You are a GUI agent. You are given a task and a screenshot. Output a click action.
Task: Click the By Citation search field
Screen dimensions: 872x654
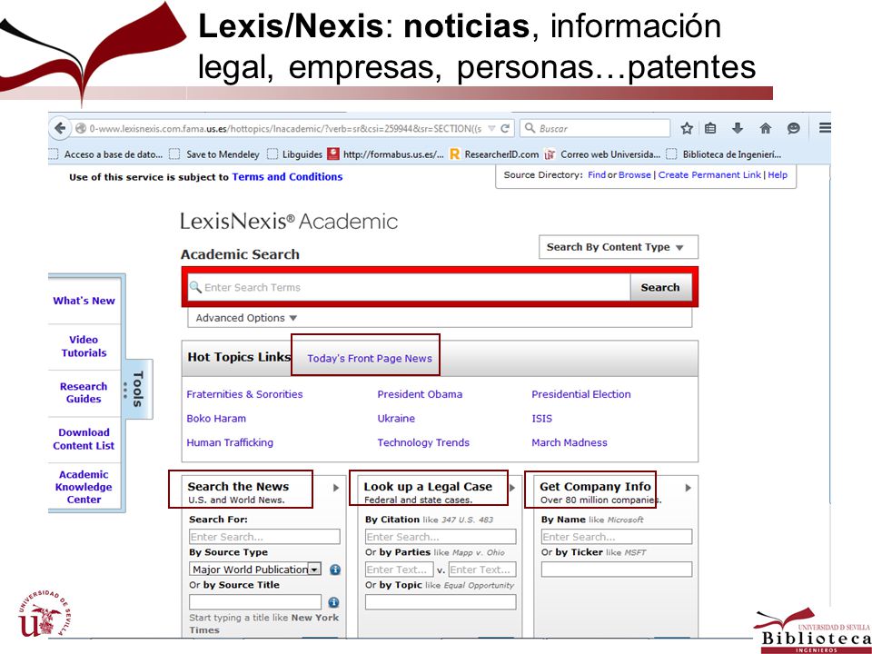[441, 537]
